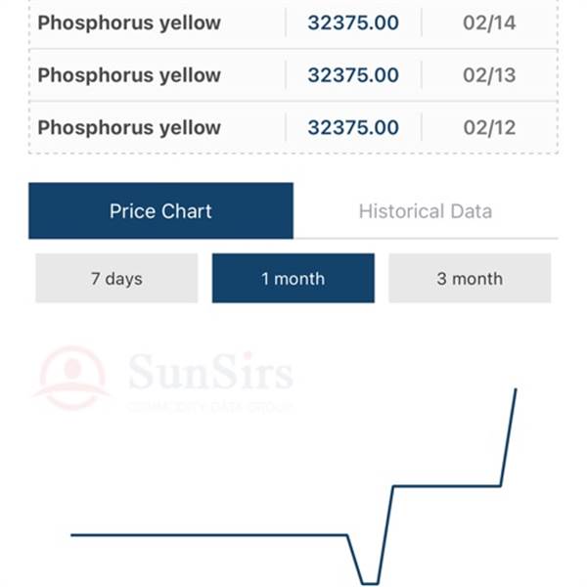Click the 32375.00 price for 02/12
The width and height of the screenshot is (587, 587).
[x=353, y=127]
